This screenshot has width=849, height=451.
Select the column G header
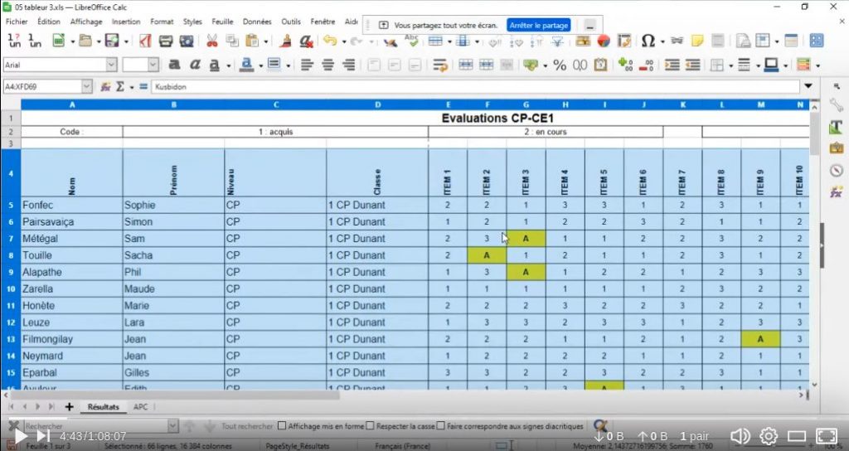click(x=526, y=104)
